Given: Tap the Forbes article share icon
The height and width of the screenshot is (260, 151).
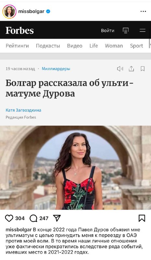Looking at the screenshot, I should point(131,69).
